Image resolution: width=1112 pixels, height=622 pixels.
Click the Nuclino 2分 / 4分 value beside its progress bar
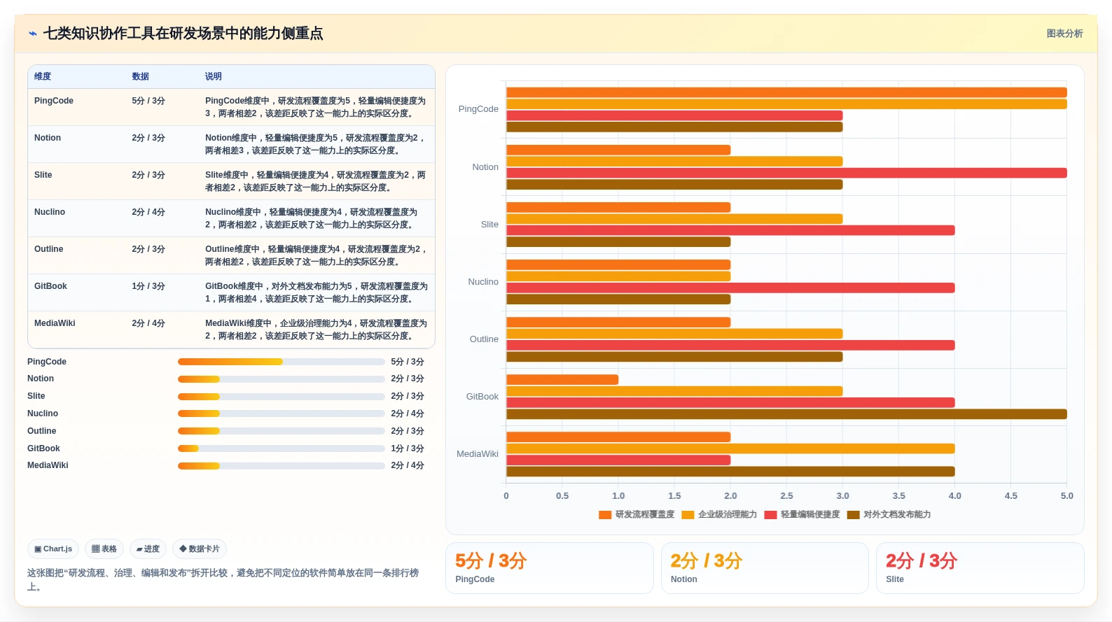coord(408,414)
